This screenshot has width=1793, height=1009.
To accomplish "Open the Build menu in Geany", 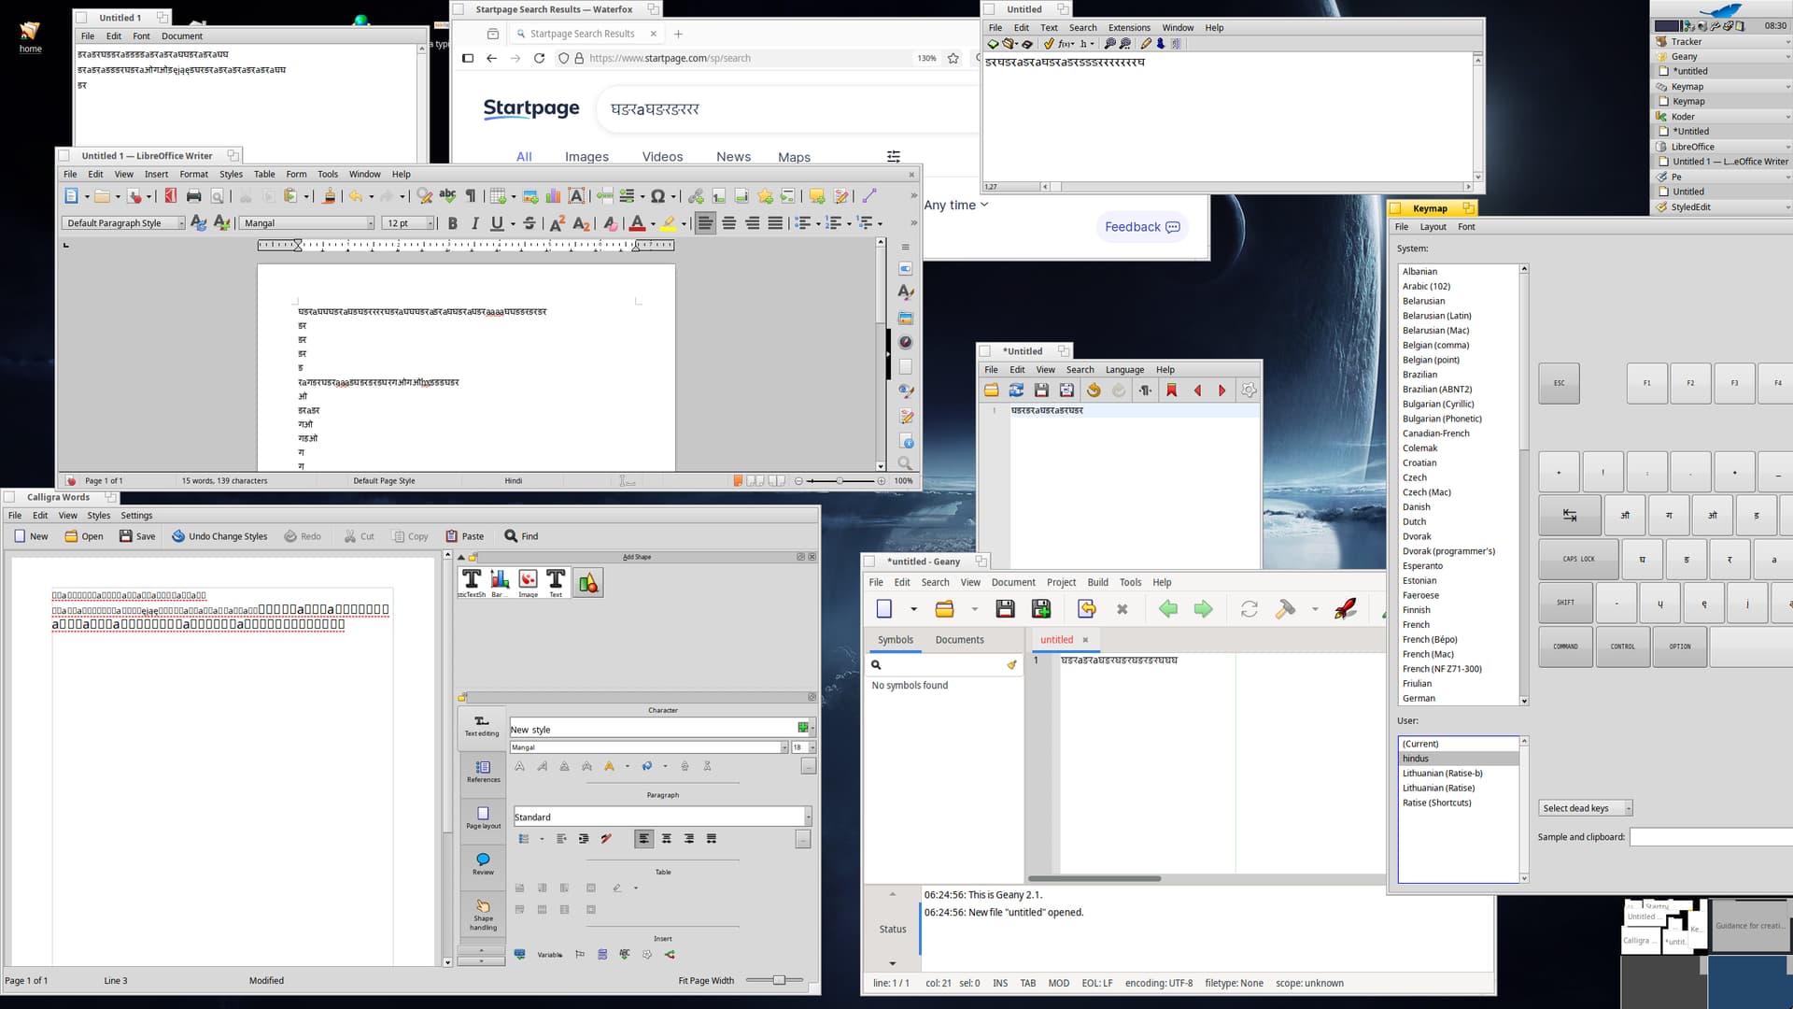I will [1097, 582].
